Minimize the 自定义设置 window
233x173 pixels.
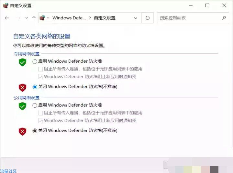(191, 5)
